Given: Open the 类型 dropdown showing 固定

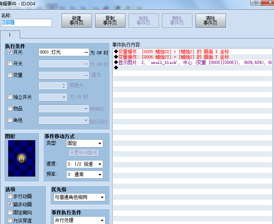Looking at the screenshot, I should pos(85,144).
